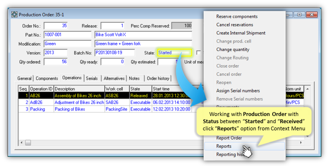The width and height of the screenshot is (329, 166).
Task: Click the horizontal scrollbar thumb
Action: tap(28, 143)
